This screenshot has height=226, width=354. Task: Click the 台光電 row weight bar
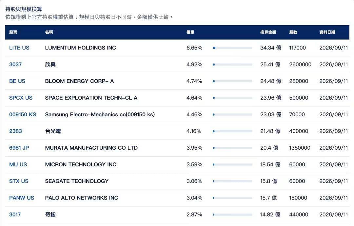pos(232,131)
